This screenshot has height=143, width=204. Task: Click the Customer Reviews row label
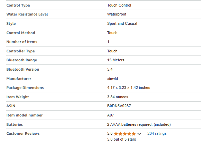[x=23, y=133]
